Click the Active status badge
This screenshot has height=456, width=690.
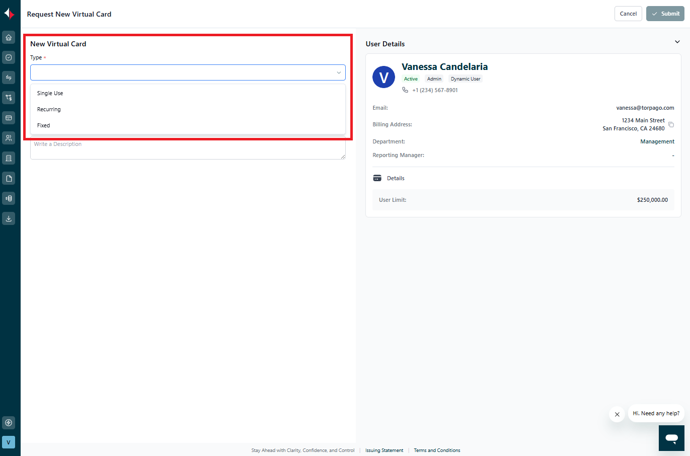point(411,79)
